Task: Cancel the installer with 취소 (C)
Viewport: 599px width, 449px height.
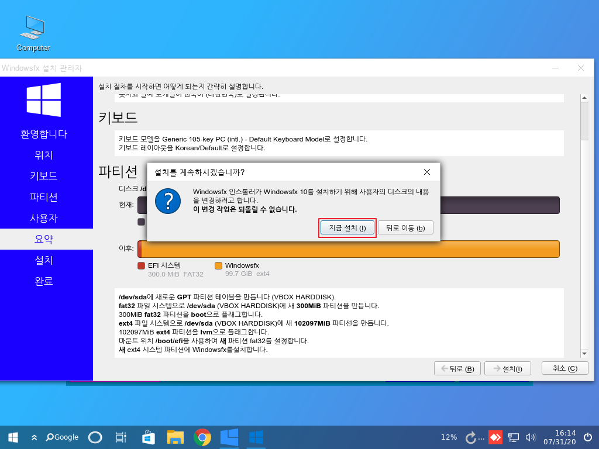Action: click(x=565, y=368)
